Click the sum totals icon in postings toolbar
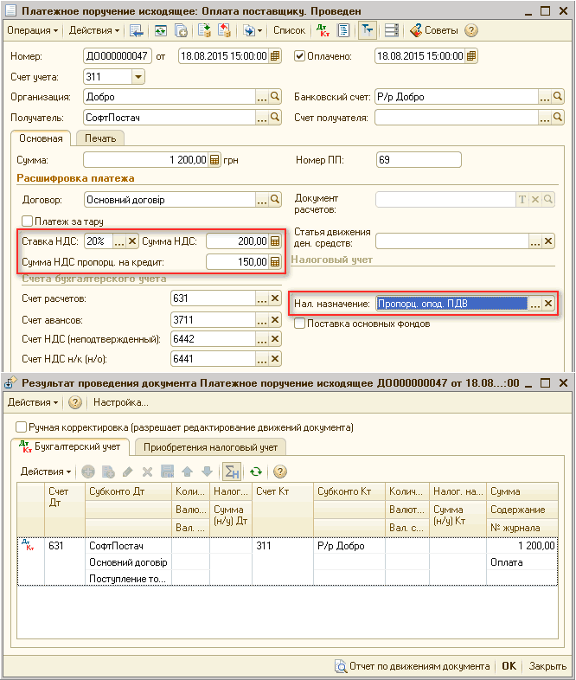The image size is (576, 680). click(231, 472)
